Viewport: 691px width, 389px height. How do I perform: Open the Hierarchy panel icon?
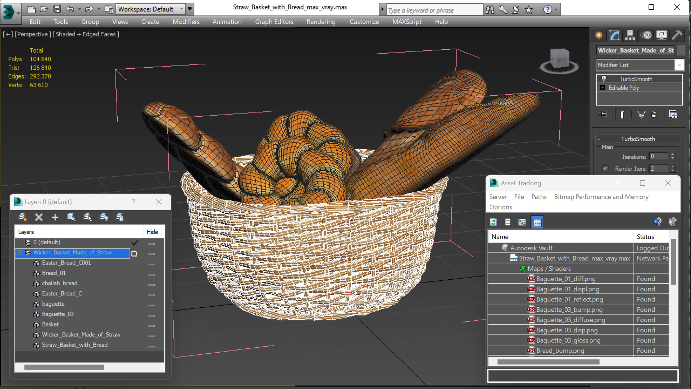(630, 35)
